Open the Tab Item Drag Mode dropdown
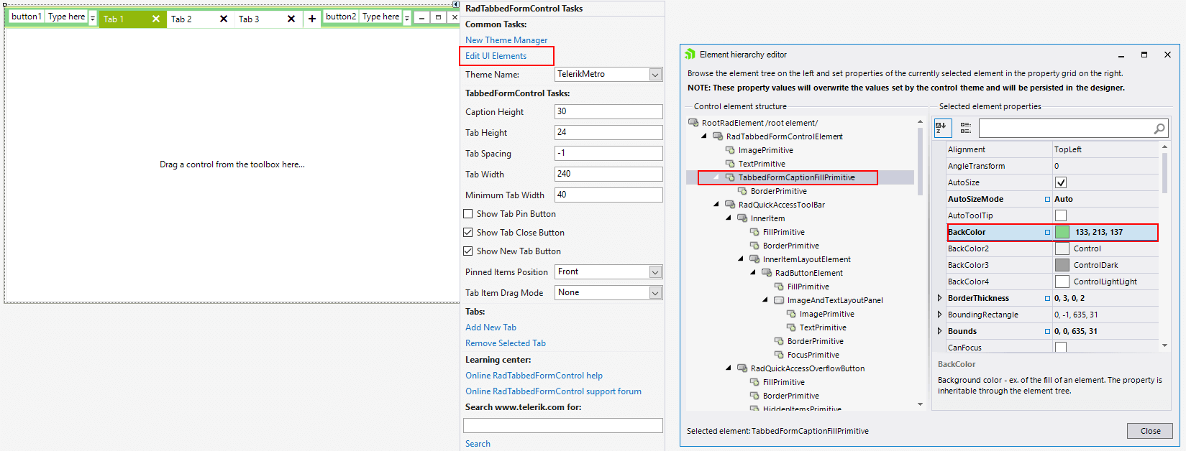1186x451 pixels. point(655,293)
